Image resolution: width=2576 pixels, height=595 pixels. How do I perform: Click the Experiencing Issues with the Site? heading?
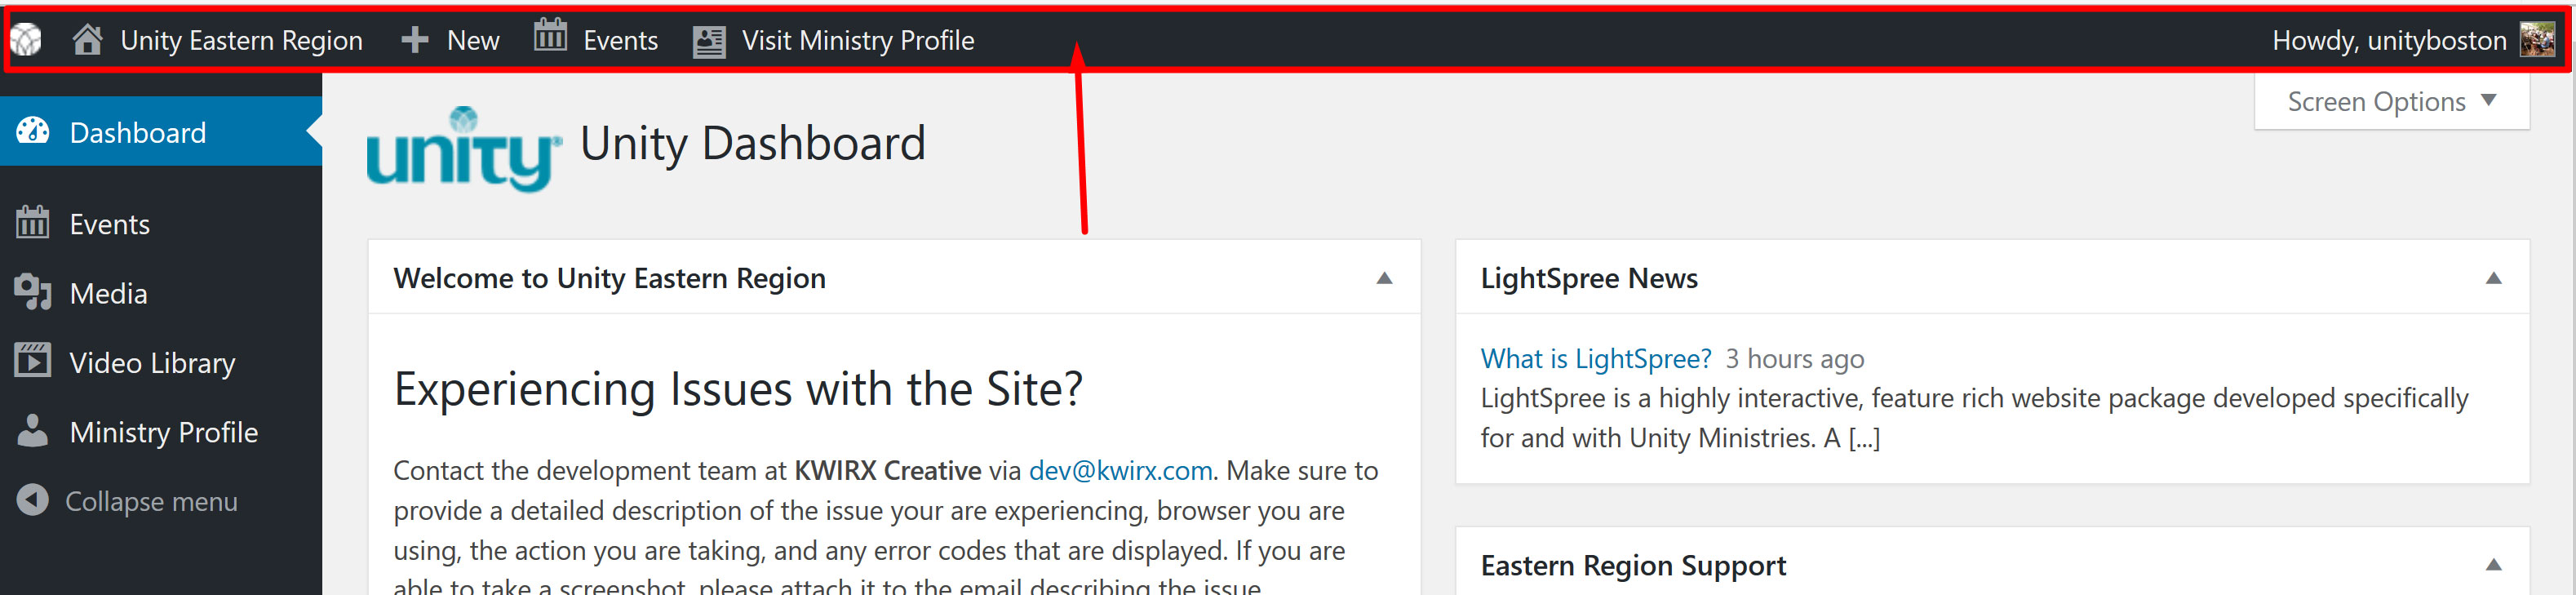pyautogui.click(x=738, y=388)
